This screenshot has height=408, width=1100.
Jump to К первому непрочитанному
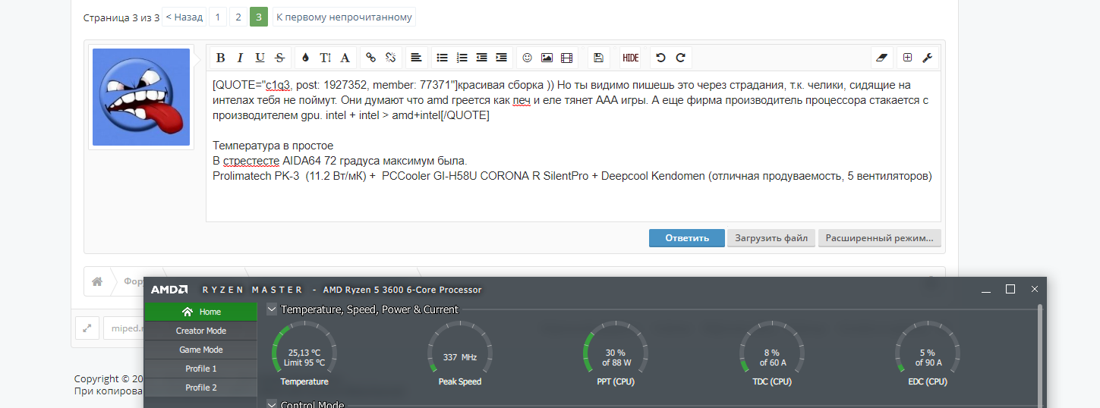tap(344, 17)
